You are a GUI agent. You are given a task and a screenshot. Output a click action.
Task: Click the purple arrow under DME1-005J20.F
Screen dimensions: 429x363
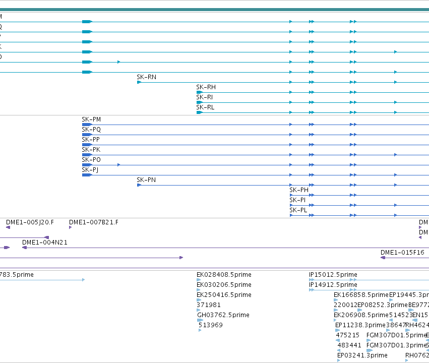(8, 227)
